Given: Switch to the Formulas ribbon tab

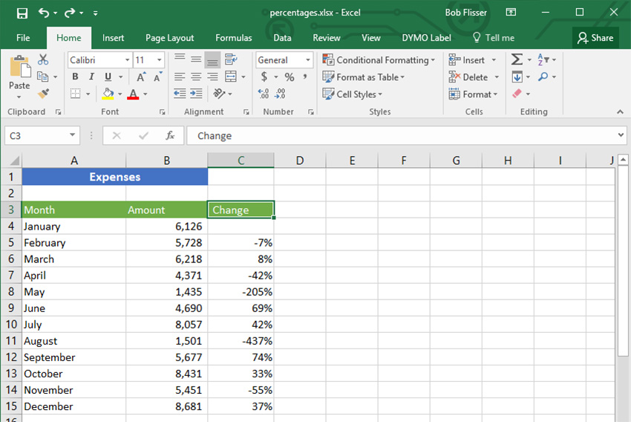Looking at the screenshot, I should pos(233,38).
